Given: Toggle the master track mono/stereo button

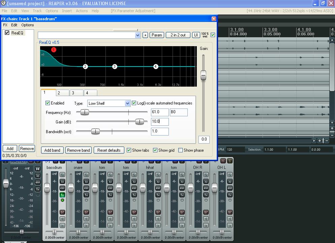Looking at the screenshot, I should (38, 169).
